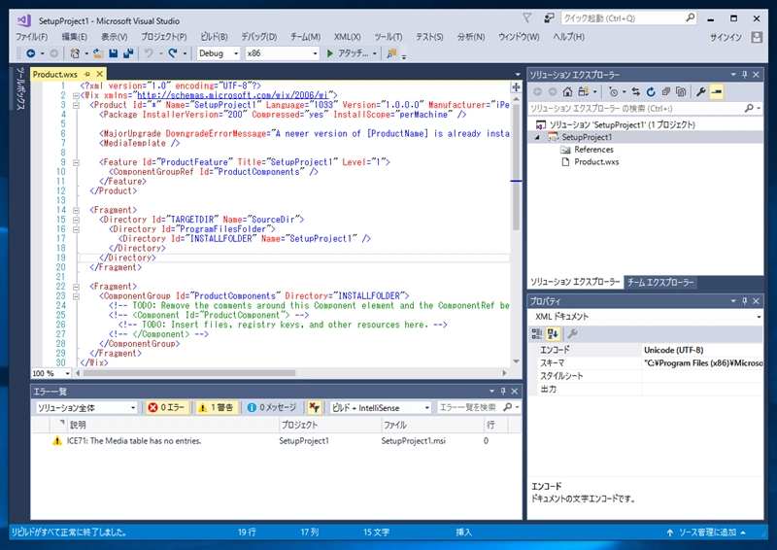Click the categorized view icon in Properties panel
The height and width of the screenshot is (550, 777).
(x=537, y=333)
